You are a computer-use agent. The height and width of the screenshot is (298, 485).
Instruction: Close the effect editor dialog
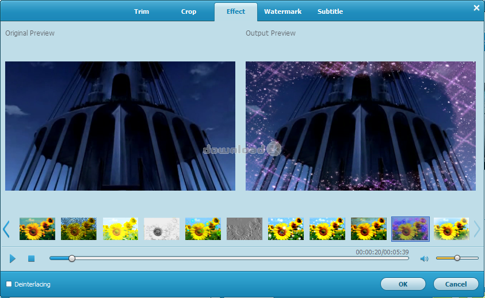[x=476, y=8]
